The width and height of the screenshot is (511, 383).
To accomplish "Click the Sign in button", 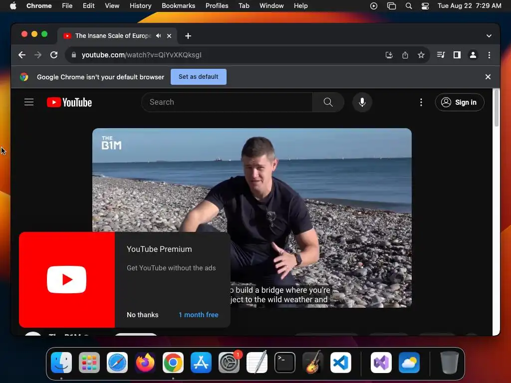I will click(460, 102).
